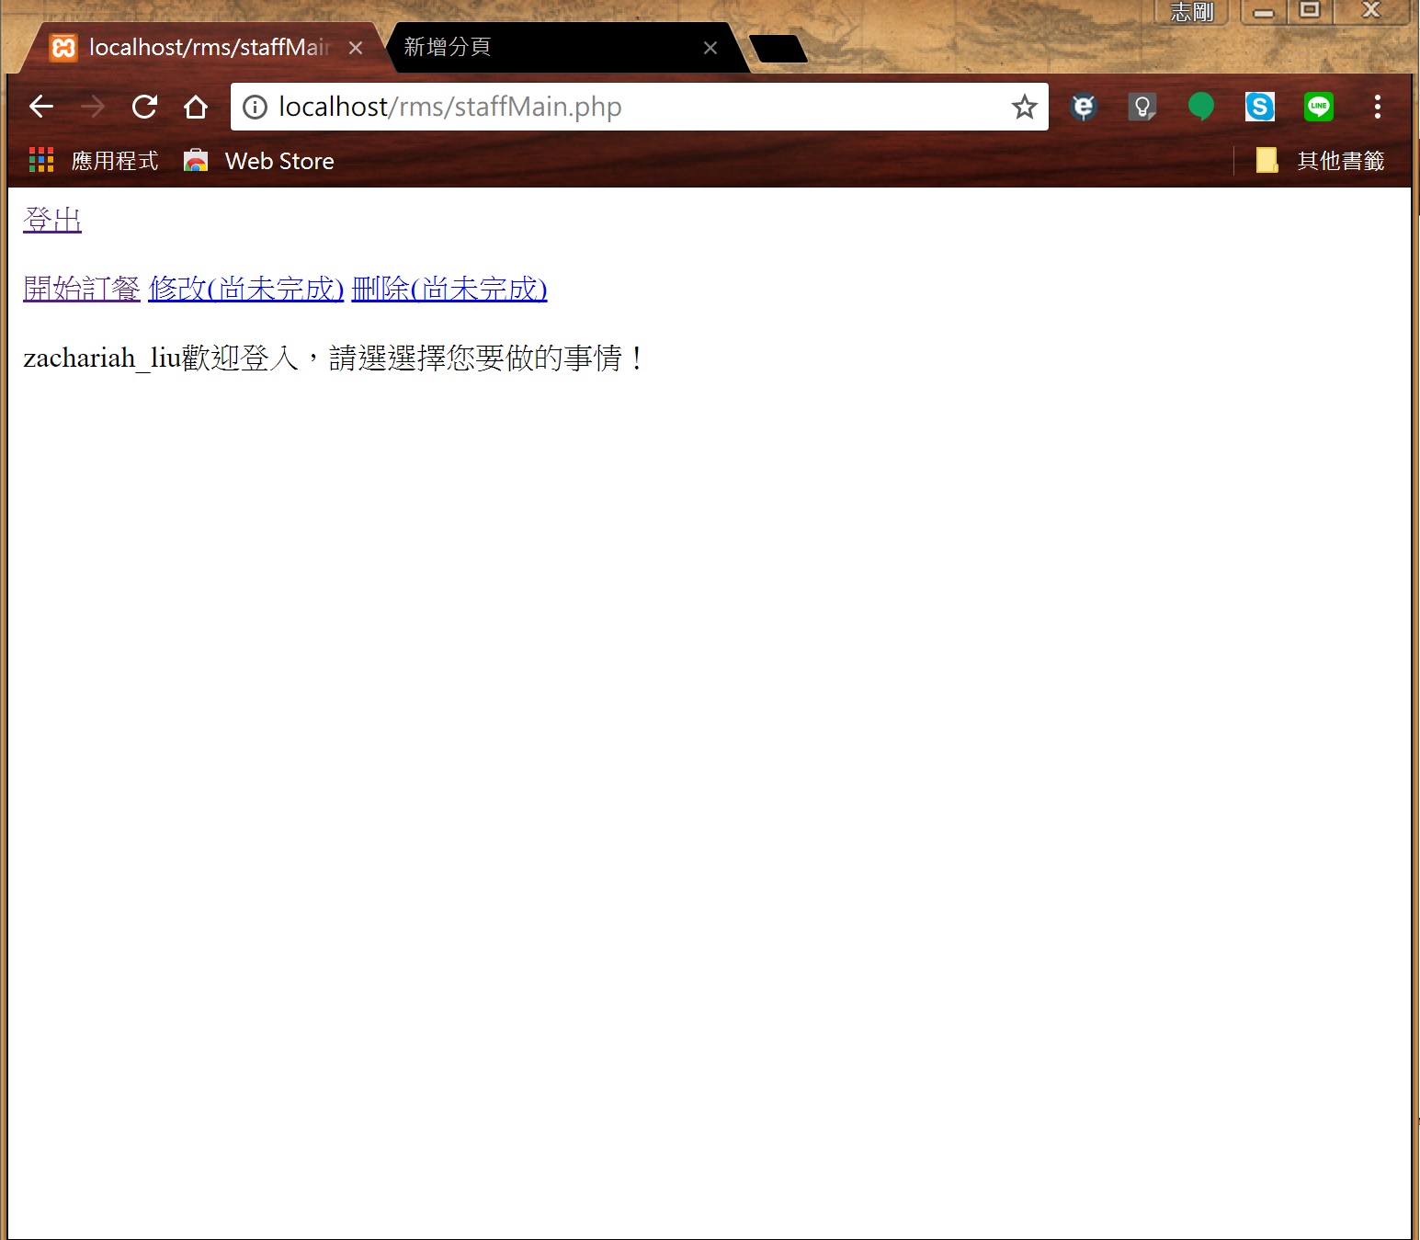This screenshot has height=1240, width=1420.
Task: Go back to the previous page
Action: [41, 107]
